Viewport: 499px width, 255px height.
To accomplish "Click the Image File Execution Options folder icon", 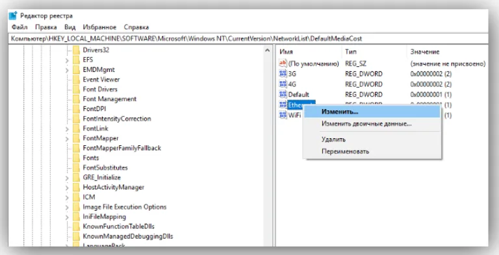I will click(x=76, y=207).
